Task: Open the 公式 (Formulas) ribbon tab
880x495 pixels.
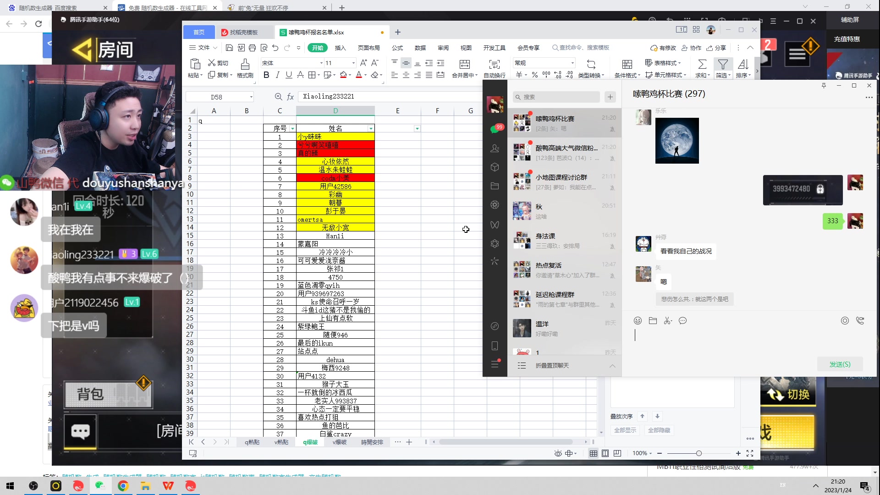Action: click(397, 48)
